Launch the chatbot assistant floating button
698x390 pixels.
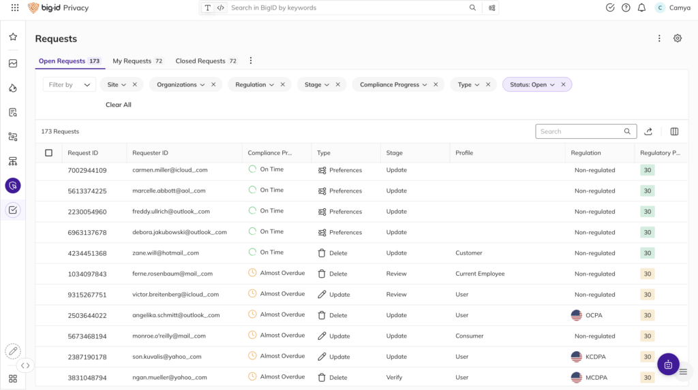click(668, 364)
